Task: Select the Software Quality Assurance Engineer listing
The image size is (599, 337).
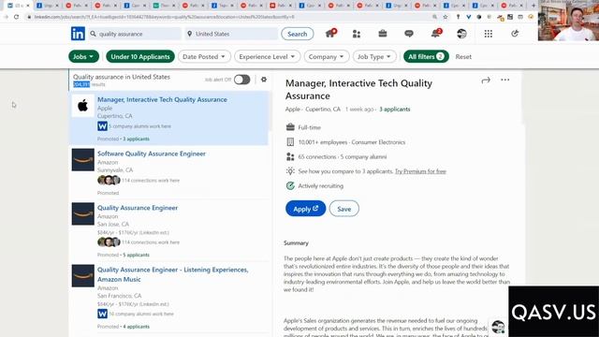Action: (152, 154)
